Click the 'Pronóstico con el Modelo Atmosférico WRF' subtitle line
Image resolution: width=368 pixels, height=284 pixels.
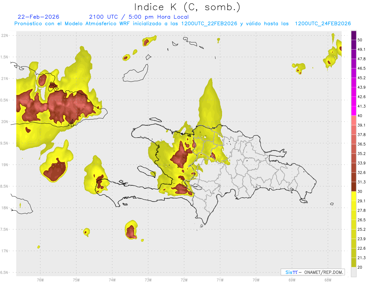[x=182, y=24]
